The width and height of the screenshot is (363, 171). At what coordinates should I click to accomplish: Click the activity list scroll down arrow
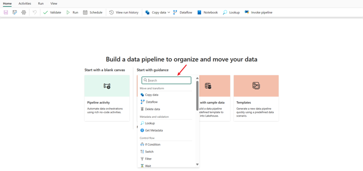(x=197, y=164)
